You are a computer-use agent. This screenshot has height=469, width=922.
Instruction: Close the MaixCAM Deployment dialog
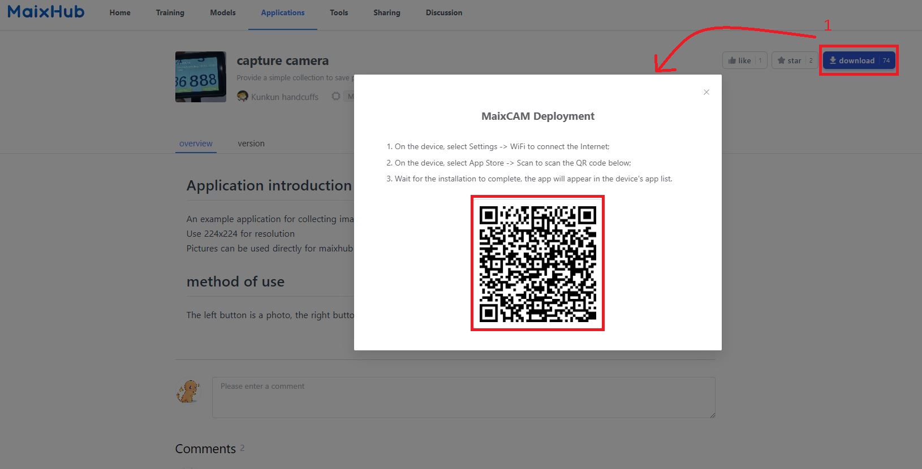point(706,92)
